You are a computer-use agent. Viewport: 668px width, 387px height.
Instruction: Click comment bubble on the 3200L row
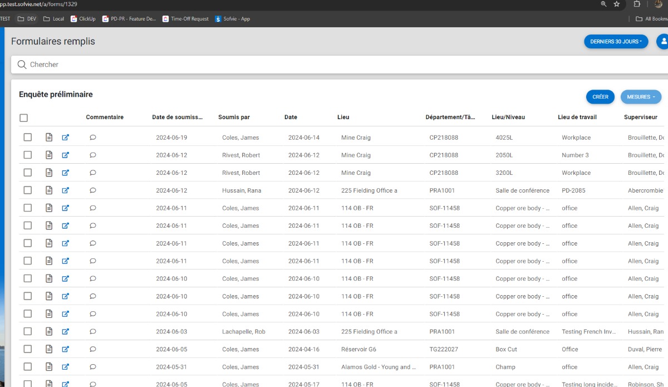pos(93,173)
